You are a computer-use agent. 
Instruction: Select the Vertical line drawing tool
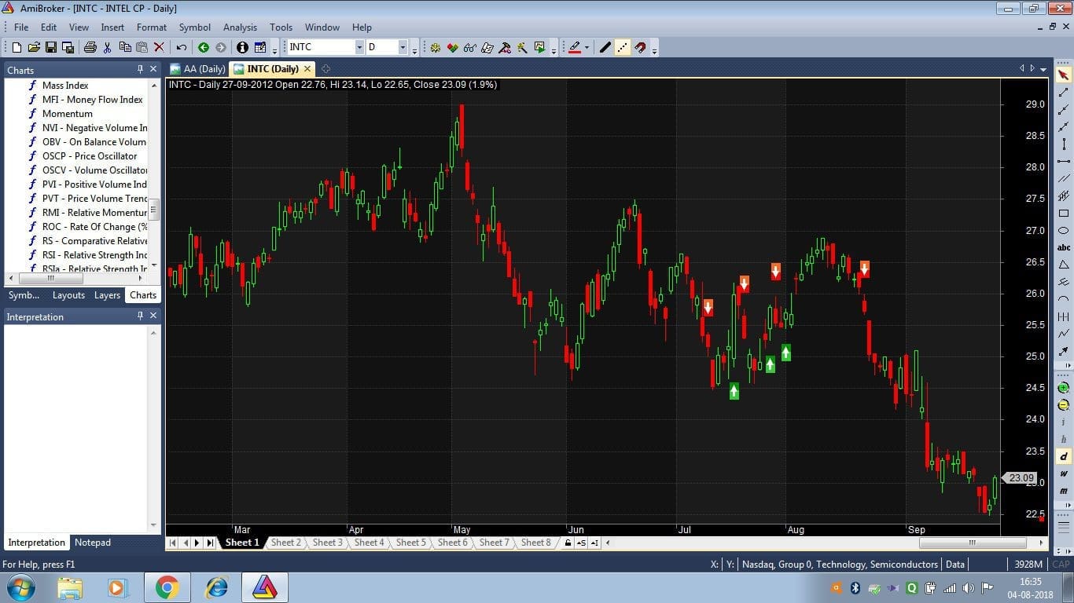[x=1063, y=144]
